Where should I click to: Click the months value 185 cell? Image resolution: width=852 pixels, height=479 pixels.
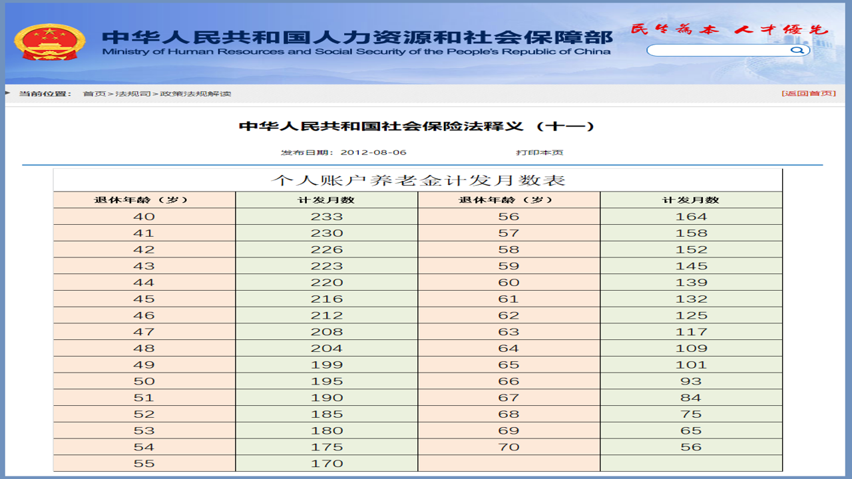pyautogui.click(x=327, y=414)
